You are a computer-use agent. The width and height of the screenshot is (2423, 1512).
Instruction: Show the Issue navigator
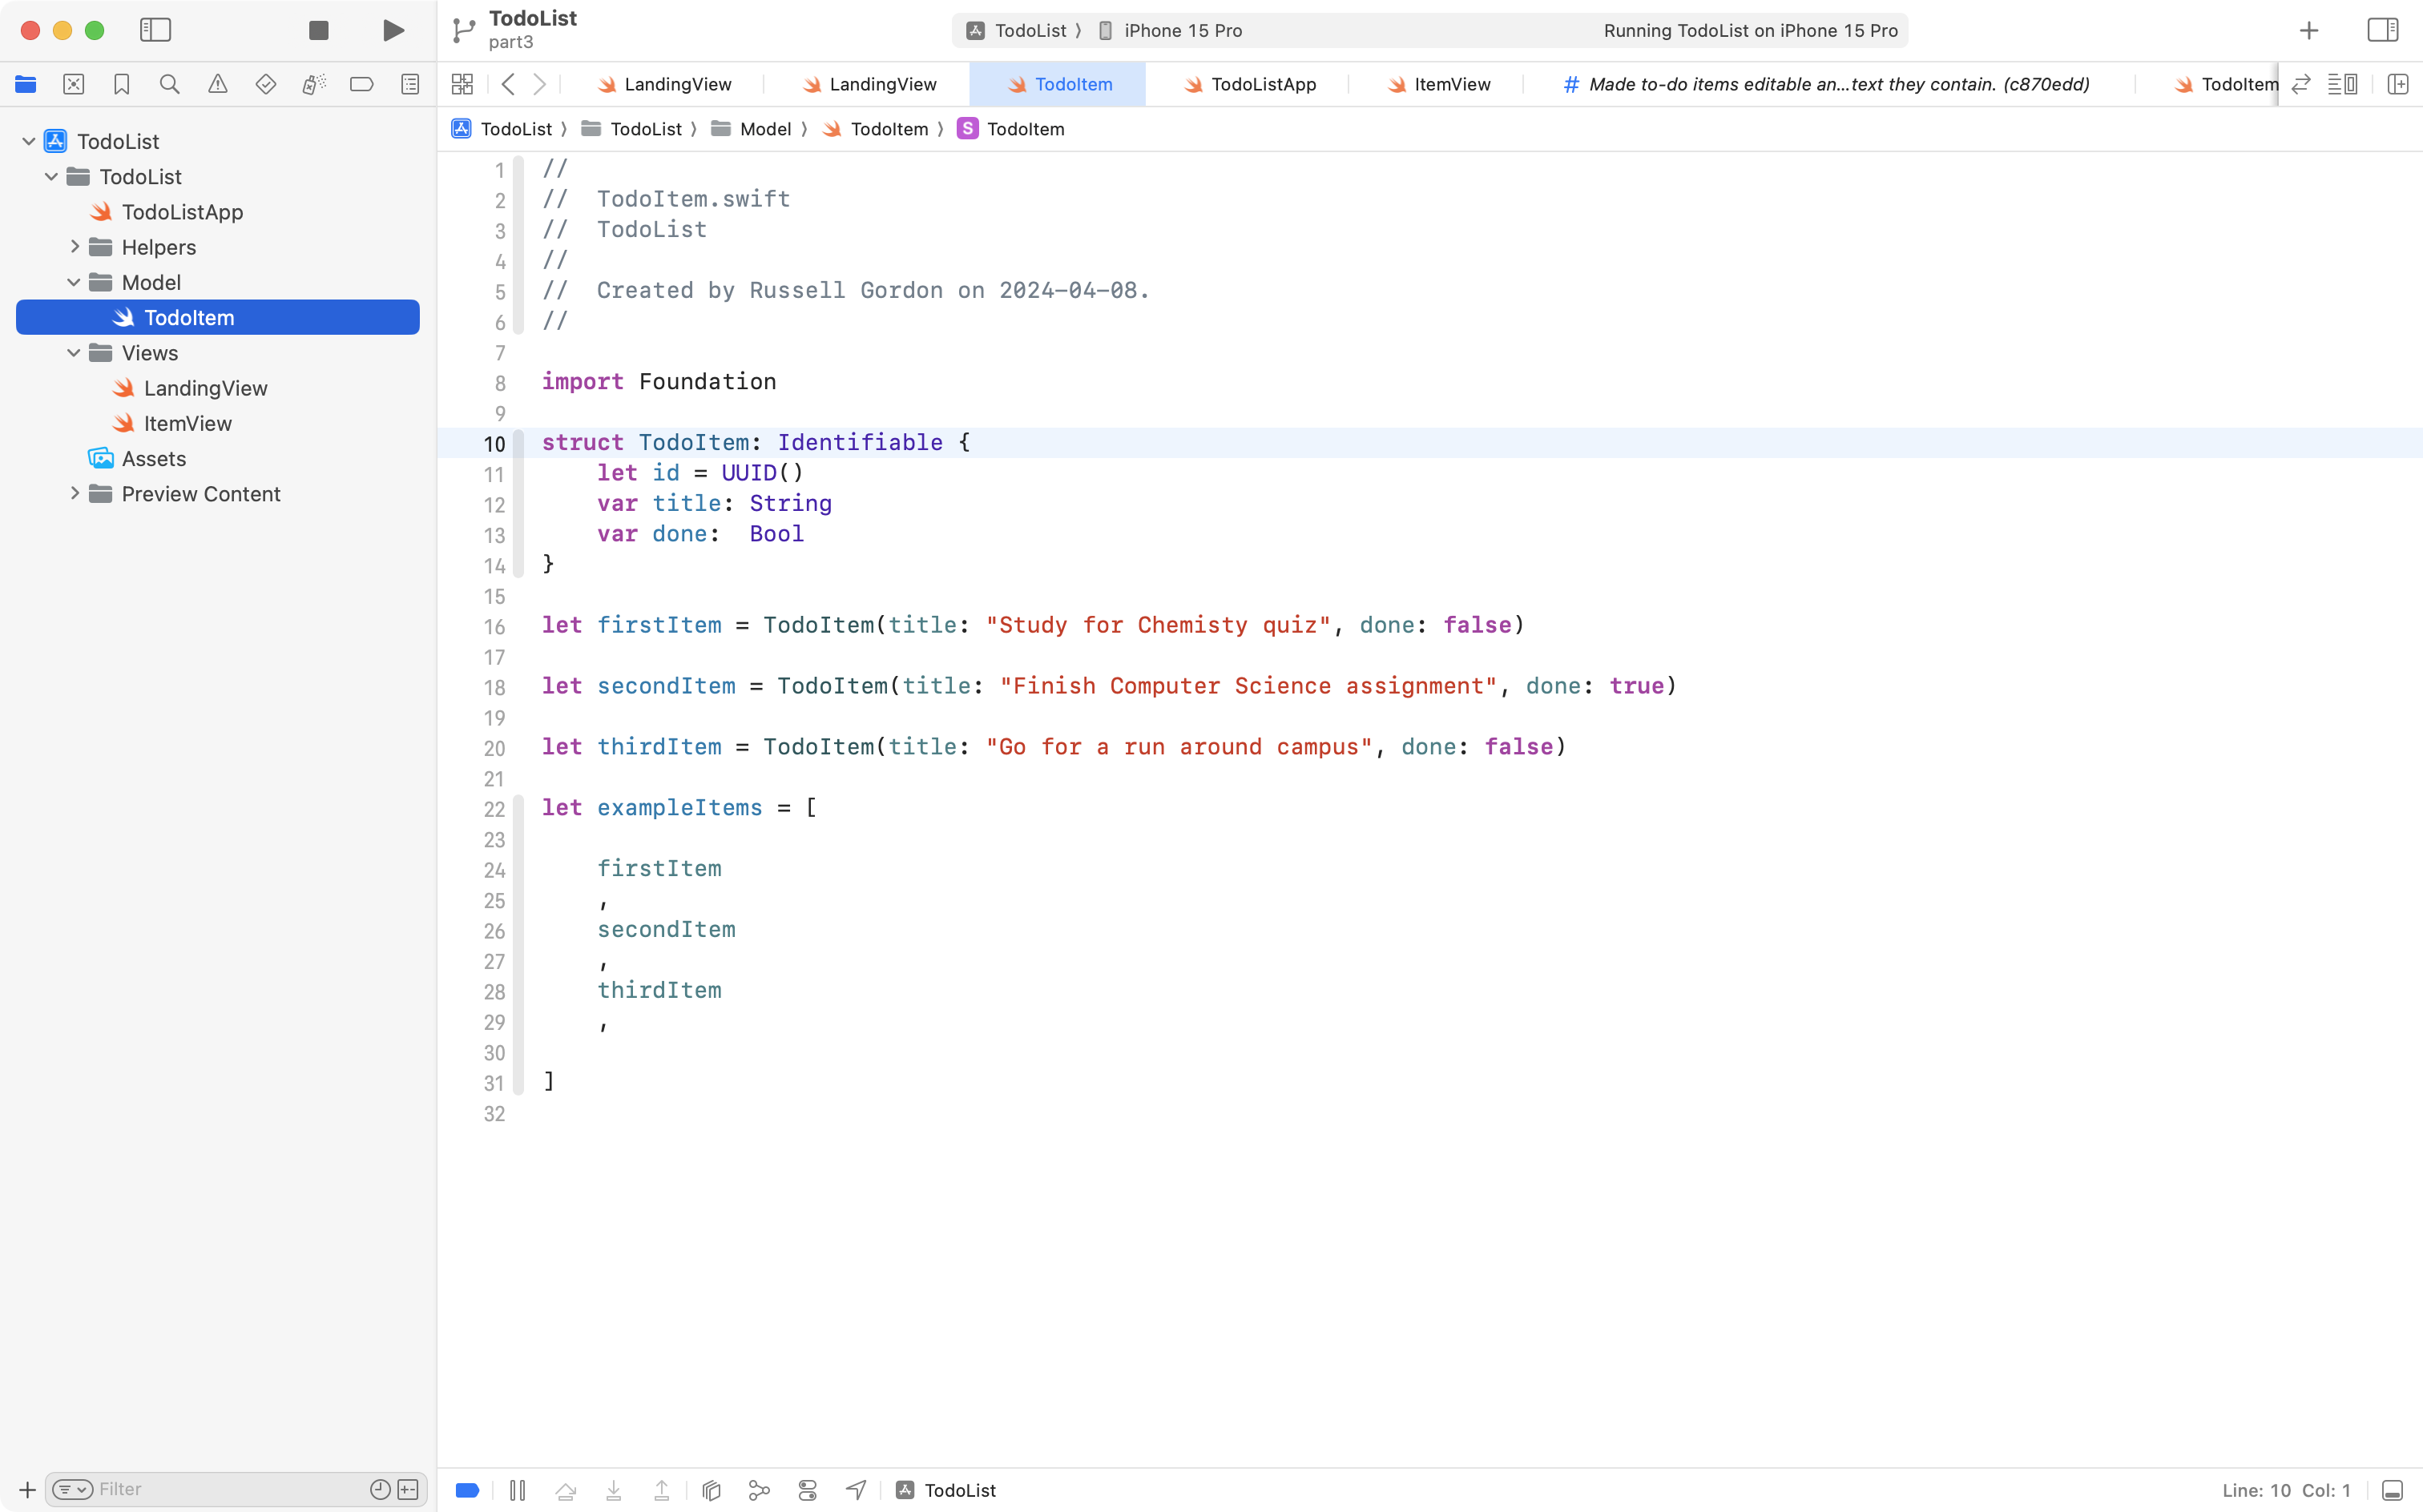217,84
